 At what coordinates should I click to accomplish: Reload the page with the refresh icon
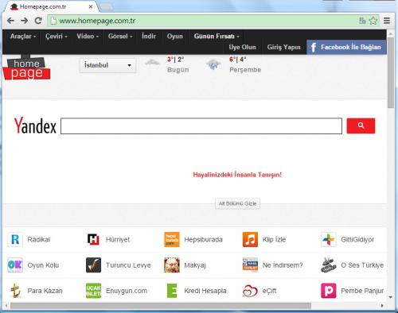pyautogui.click(x=38, y=21)
